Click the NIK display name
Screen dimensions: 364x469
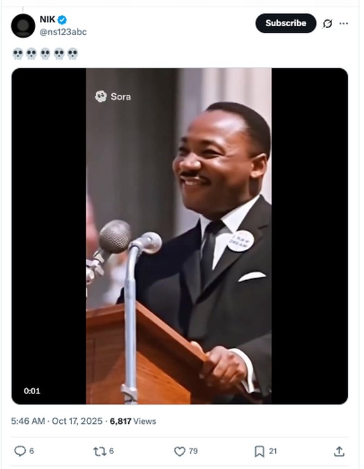tap(48, 19)
